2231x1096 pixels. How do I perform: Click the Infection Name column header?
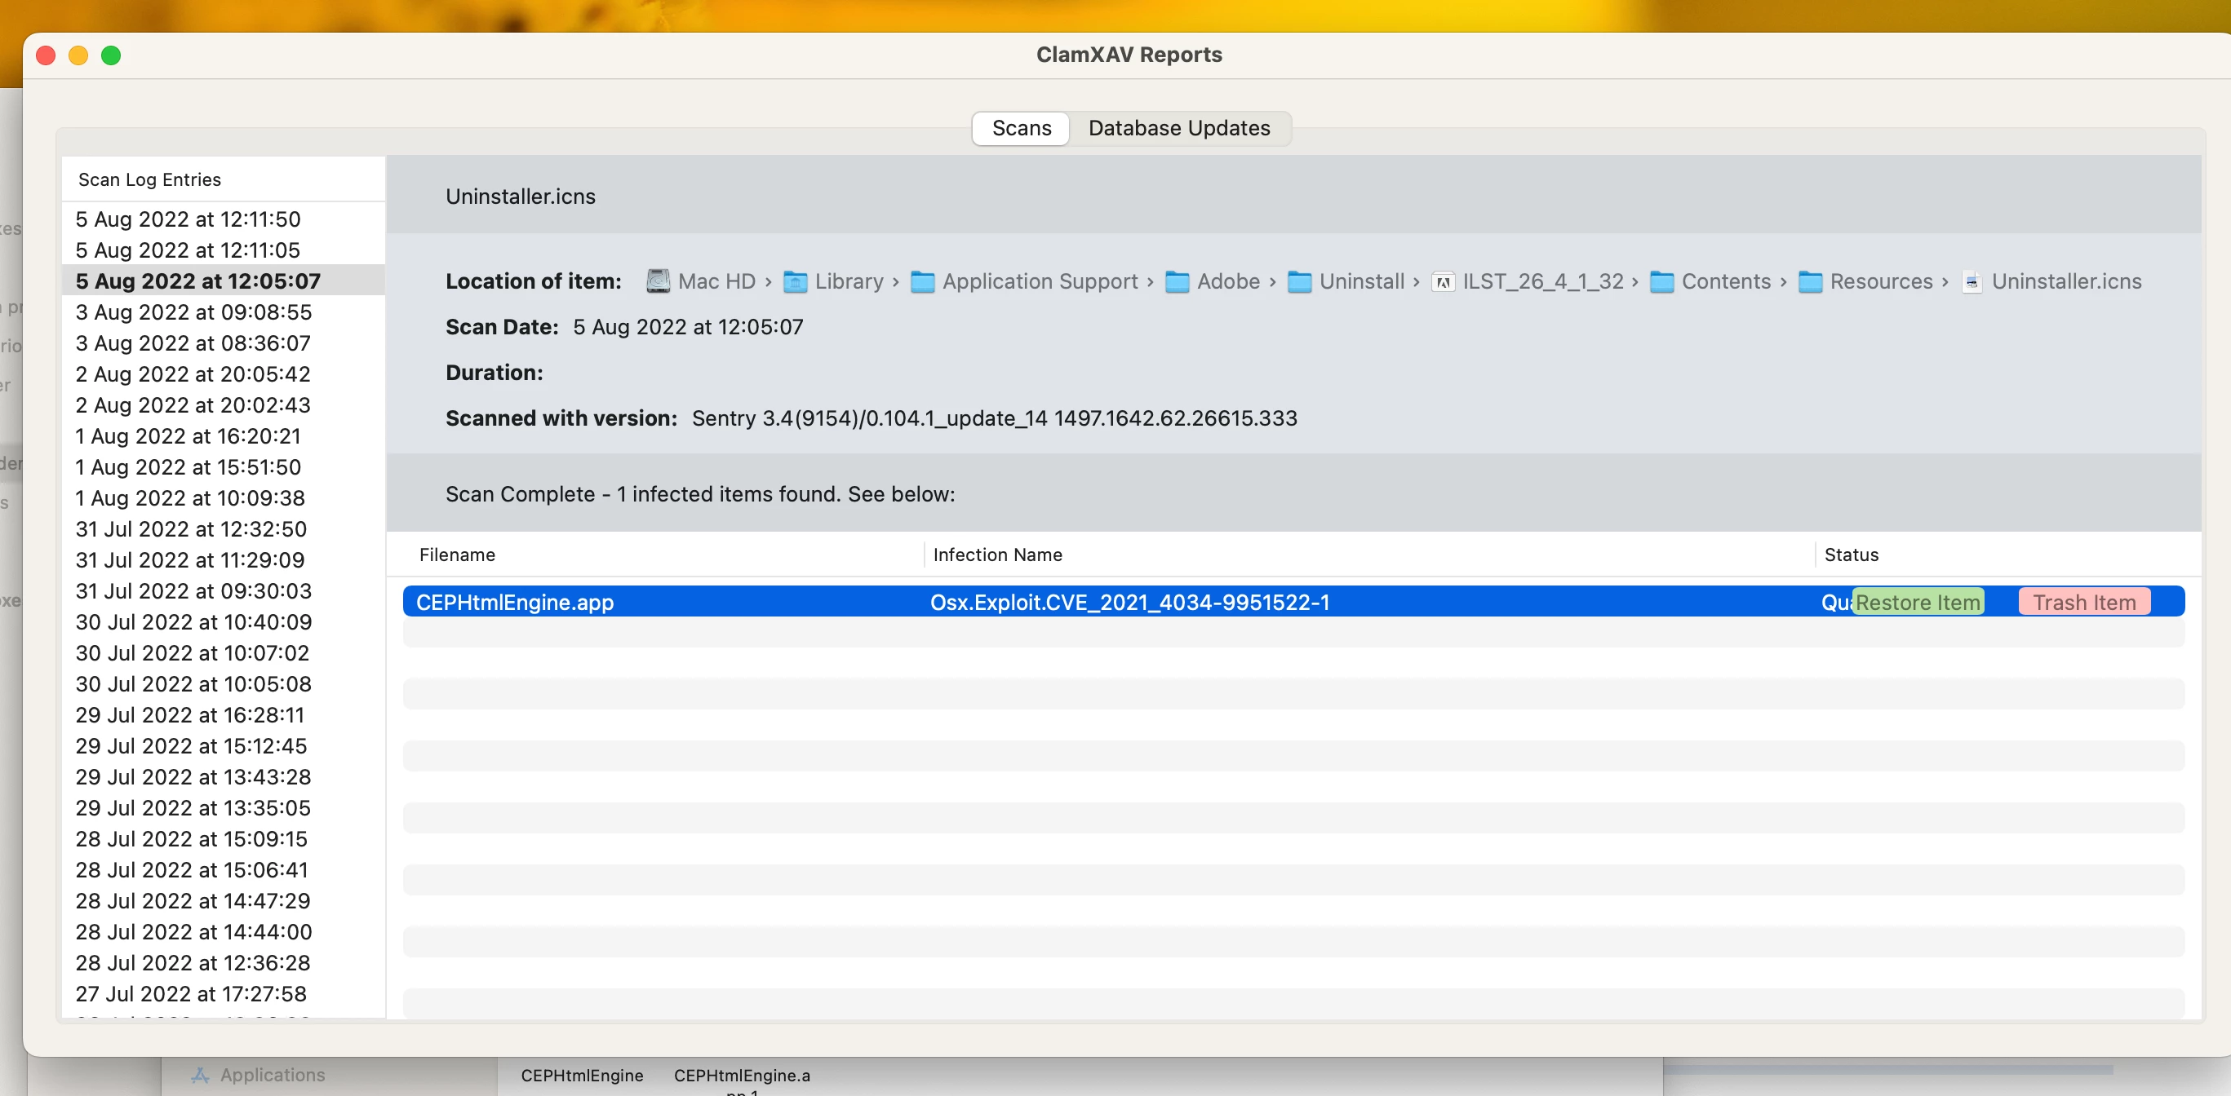coord(998,555)
